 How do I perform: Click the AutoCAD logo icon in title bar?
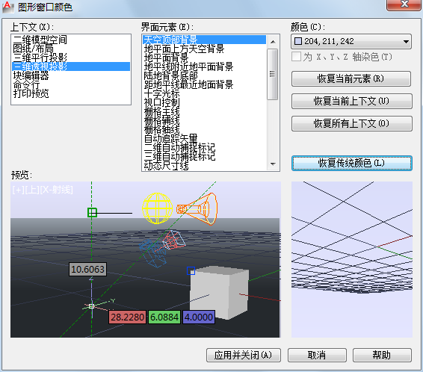7,7
